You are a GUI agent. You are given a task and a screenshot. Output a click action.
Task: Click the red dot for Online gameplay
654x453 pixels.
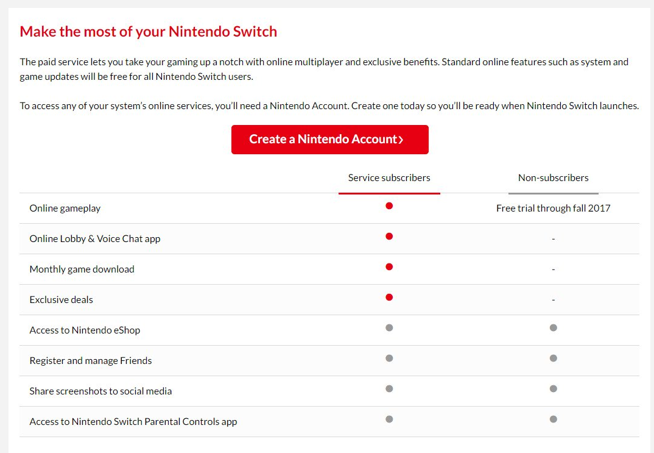(x=389, y=206)
